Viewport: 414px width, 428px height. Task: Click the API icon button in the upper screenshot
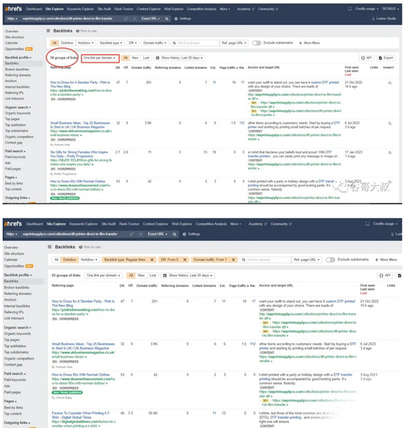tap(366, 58)
